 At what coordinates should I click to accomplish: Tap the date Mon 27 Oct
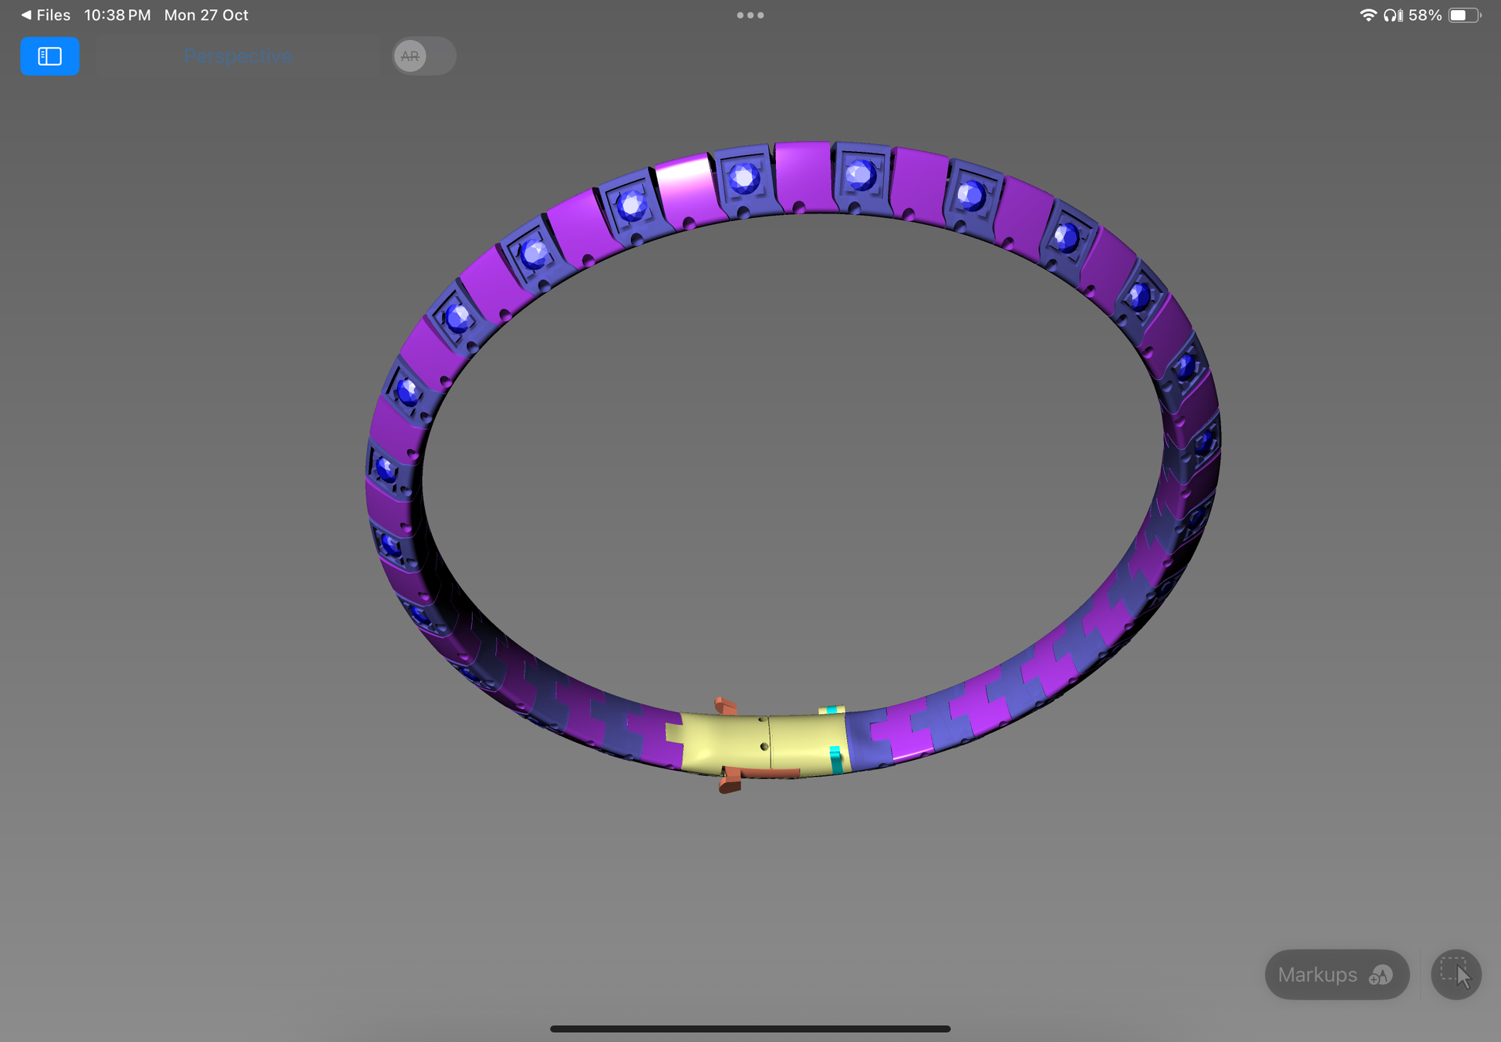pyautogui.click(x=206, y=15)
